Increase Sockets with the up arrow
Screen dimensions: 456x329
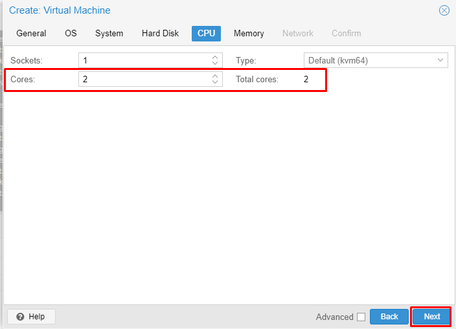click(215, 58)
